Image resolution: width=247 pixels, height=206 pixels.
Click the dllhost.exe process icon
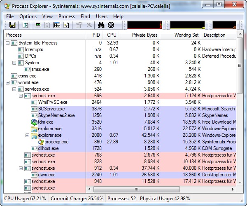pos(34,148)
